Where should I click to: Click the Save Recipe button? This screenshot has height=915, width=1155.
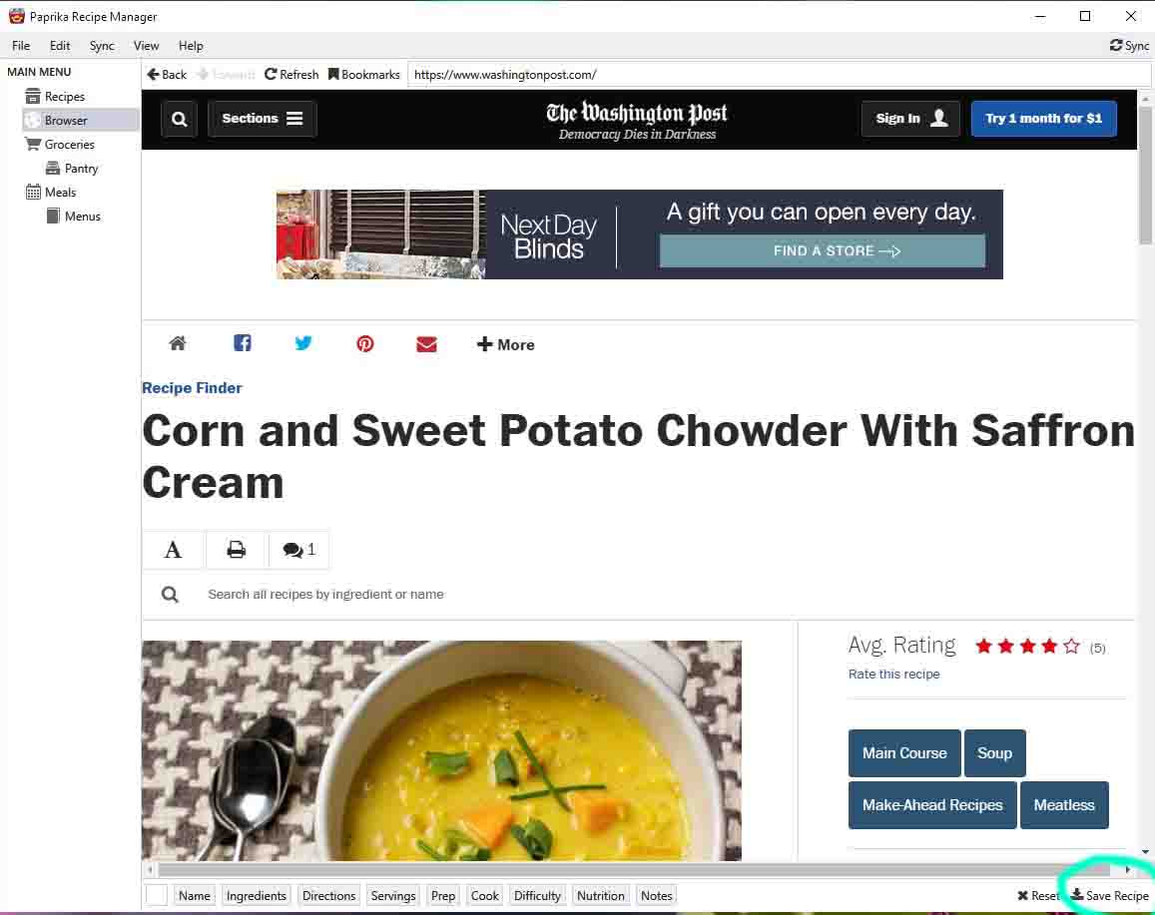click(1109, 895)
